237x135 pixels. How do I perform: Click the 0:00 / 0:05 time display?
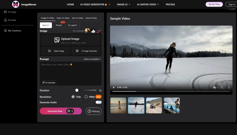pyautogui.click(x=122, y=88)
